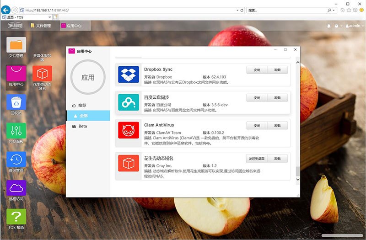
Task: Install Dropbox Sync with 安装 button
Action: (x=257, y=70)
